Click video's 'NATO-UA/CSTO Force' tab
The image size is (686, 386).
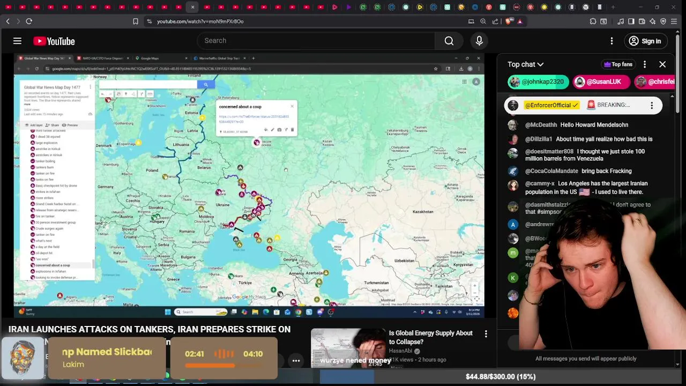[103, 58]
